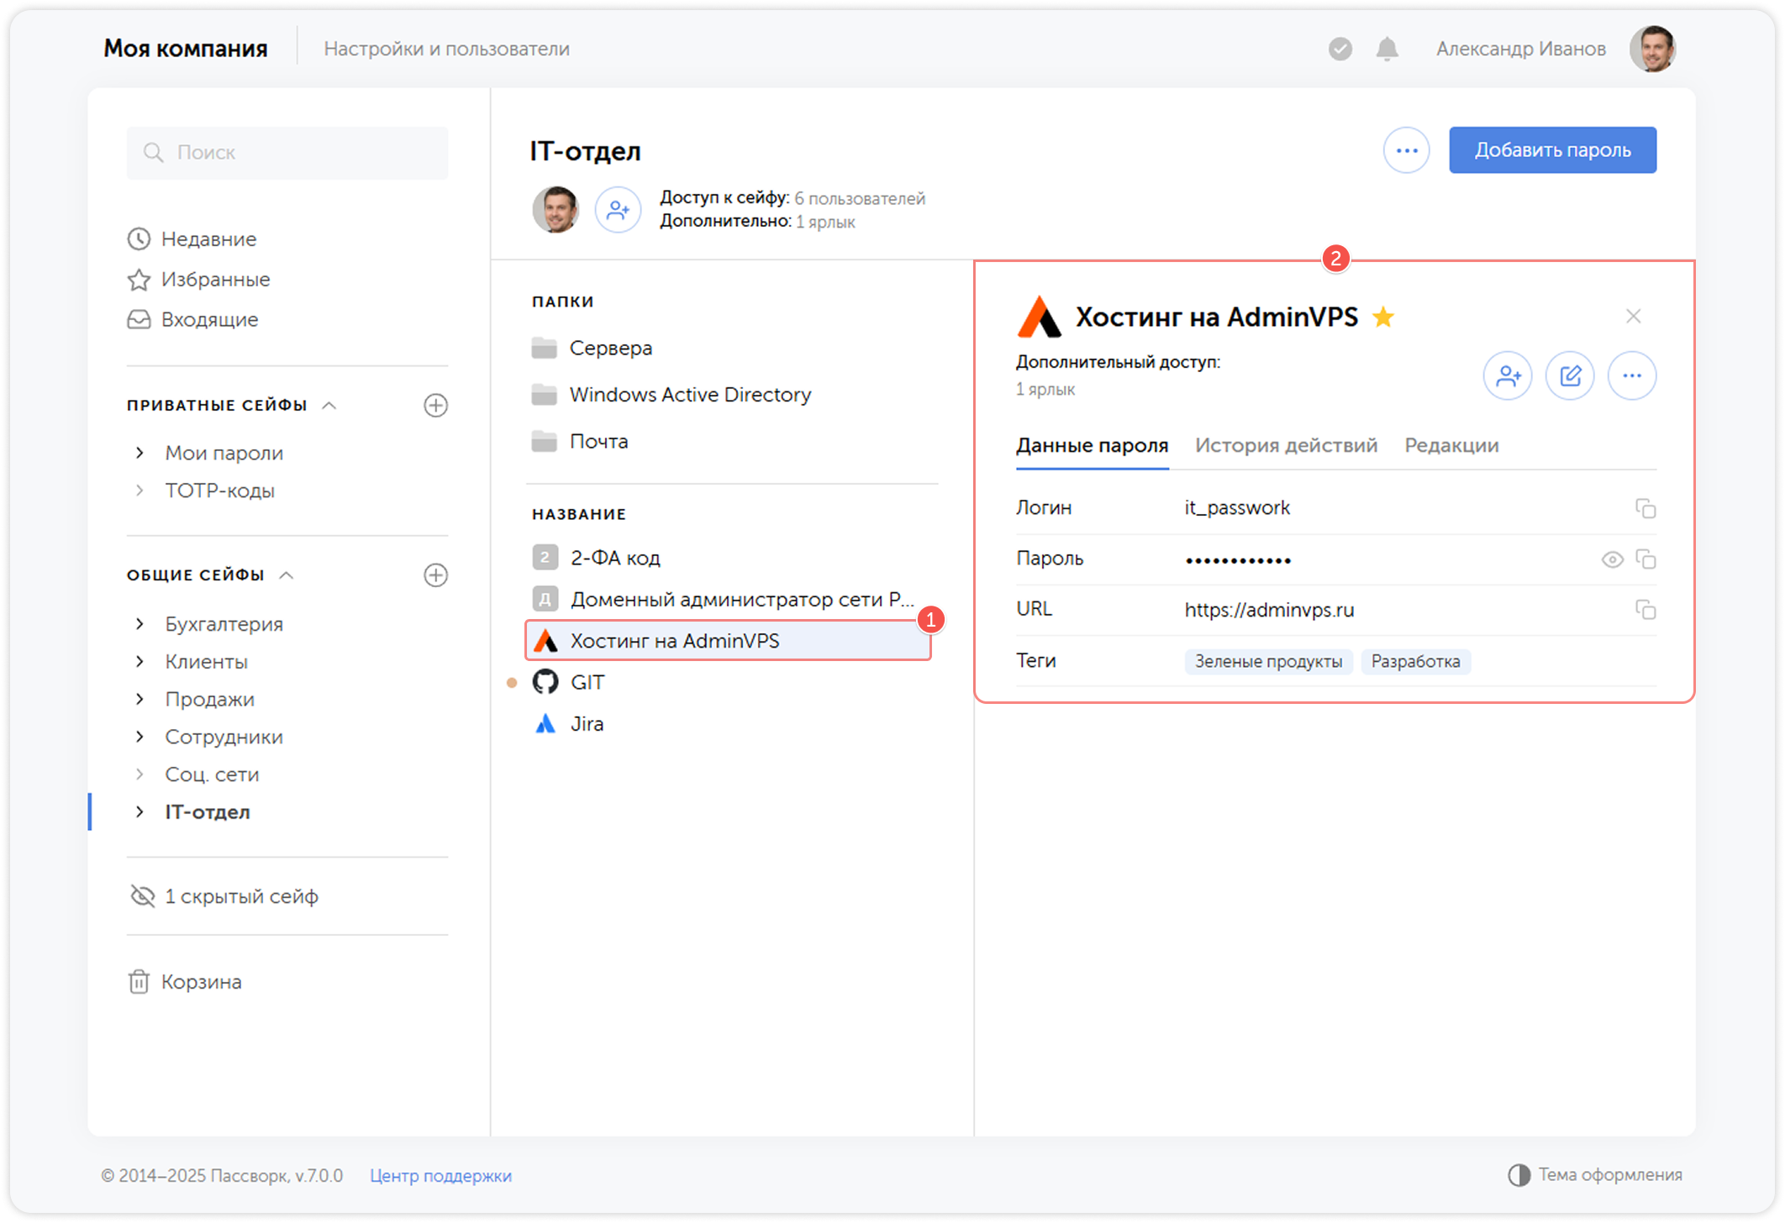Open the notifications bell
The height and width of the screenshot is (1223, 1785).
(x=1387, y=50)
